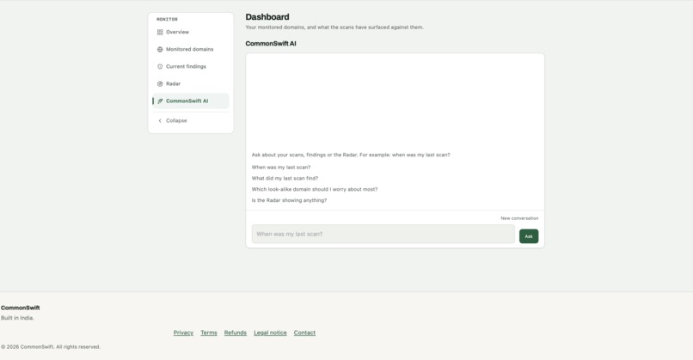Collapse the sidebar using the chevron icon
The height and width of the screenshot is (360, 693).
click(x=160, y=120)
